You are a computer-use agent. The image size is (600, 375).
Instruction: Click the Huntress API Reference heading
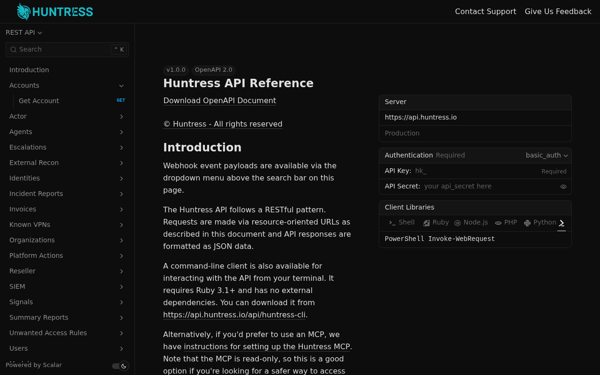click(238, 83)
